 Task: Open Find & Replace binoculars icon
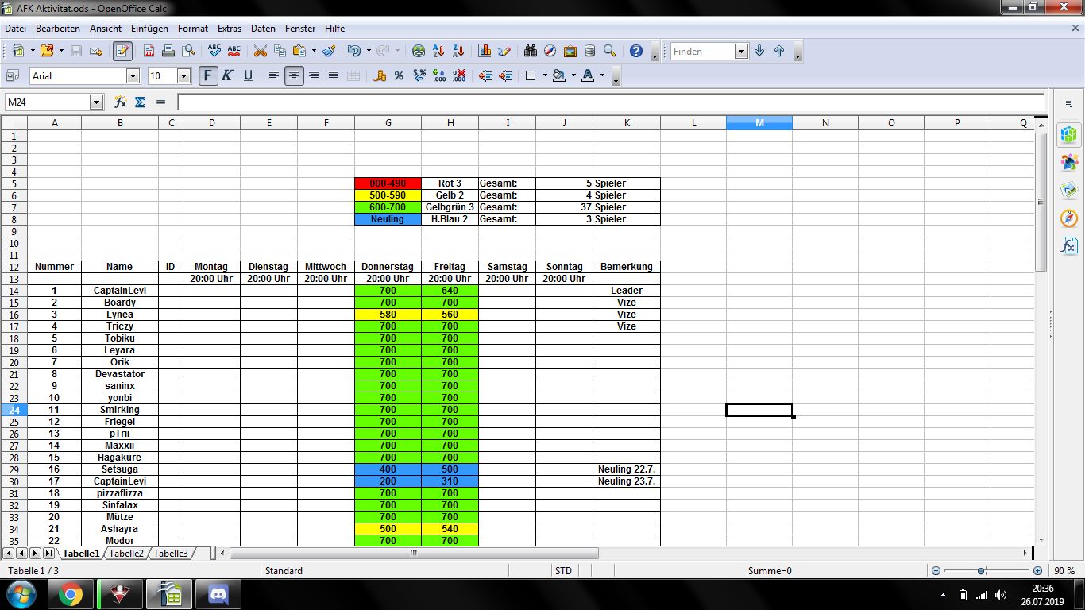(x=531, y=51)
